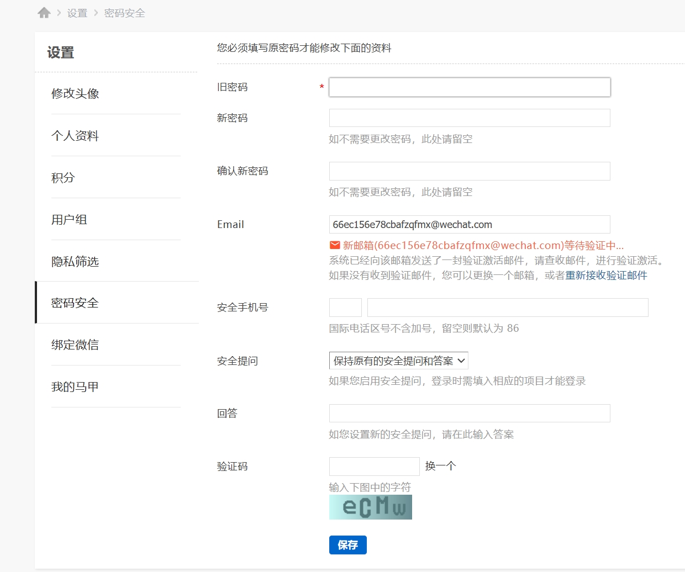The width and height of the screenshot is (685, 572).
Task: Click 重新接收验证邮件 link
Action: [x=606, y=276]
